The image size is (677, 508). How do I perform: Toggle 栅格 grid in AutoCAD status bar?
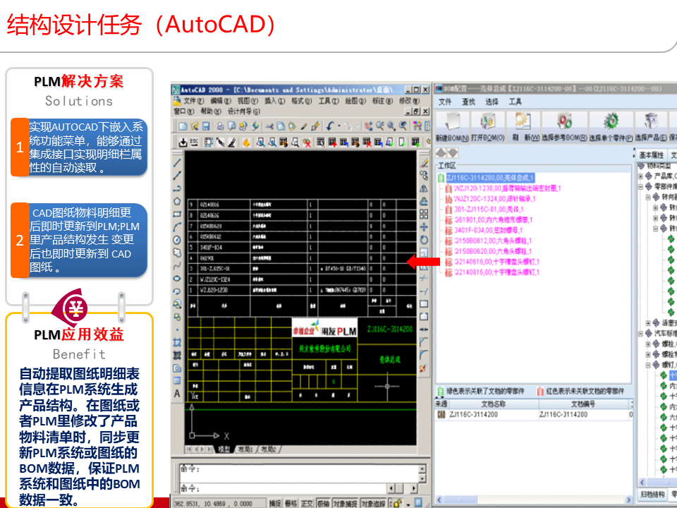(291, 503)
